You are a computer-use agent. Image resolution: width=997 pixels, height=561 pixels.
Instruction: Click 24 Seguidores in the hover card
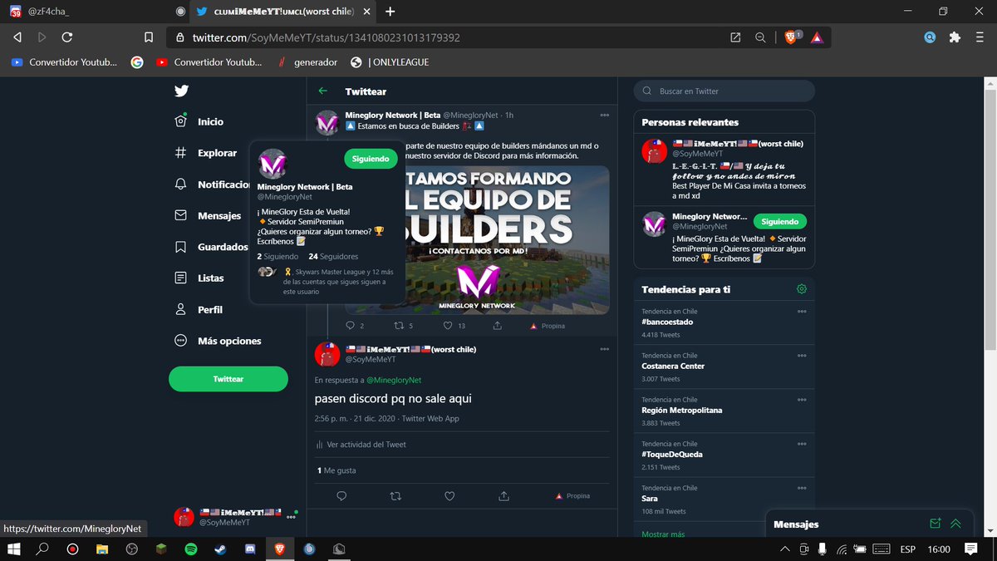coord(333,257)
